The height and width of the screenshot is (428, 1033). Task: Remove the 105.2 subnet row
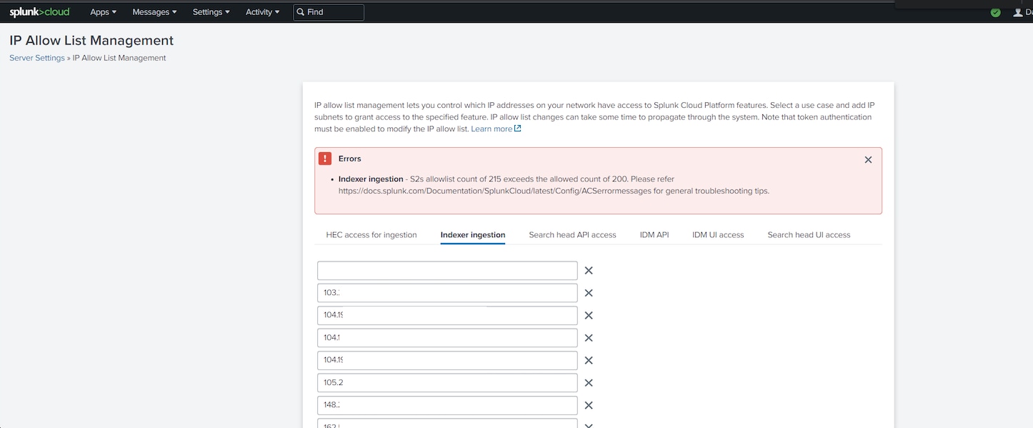589,382
